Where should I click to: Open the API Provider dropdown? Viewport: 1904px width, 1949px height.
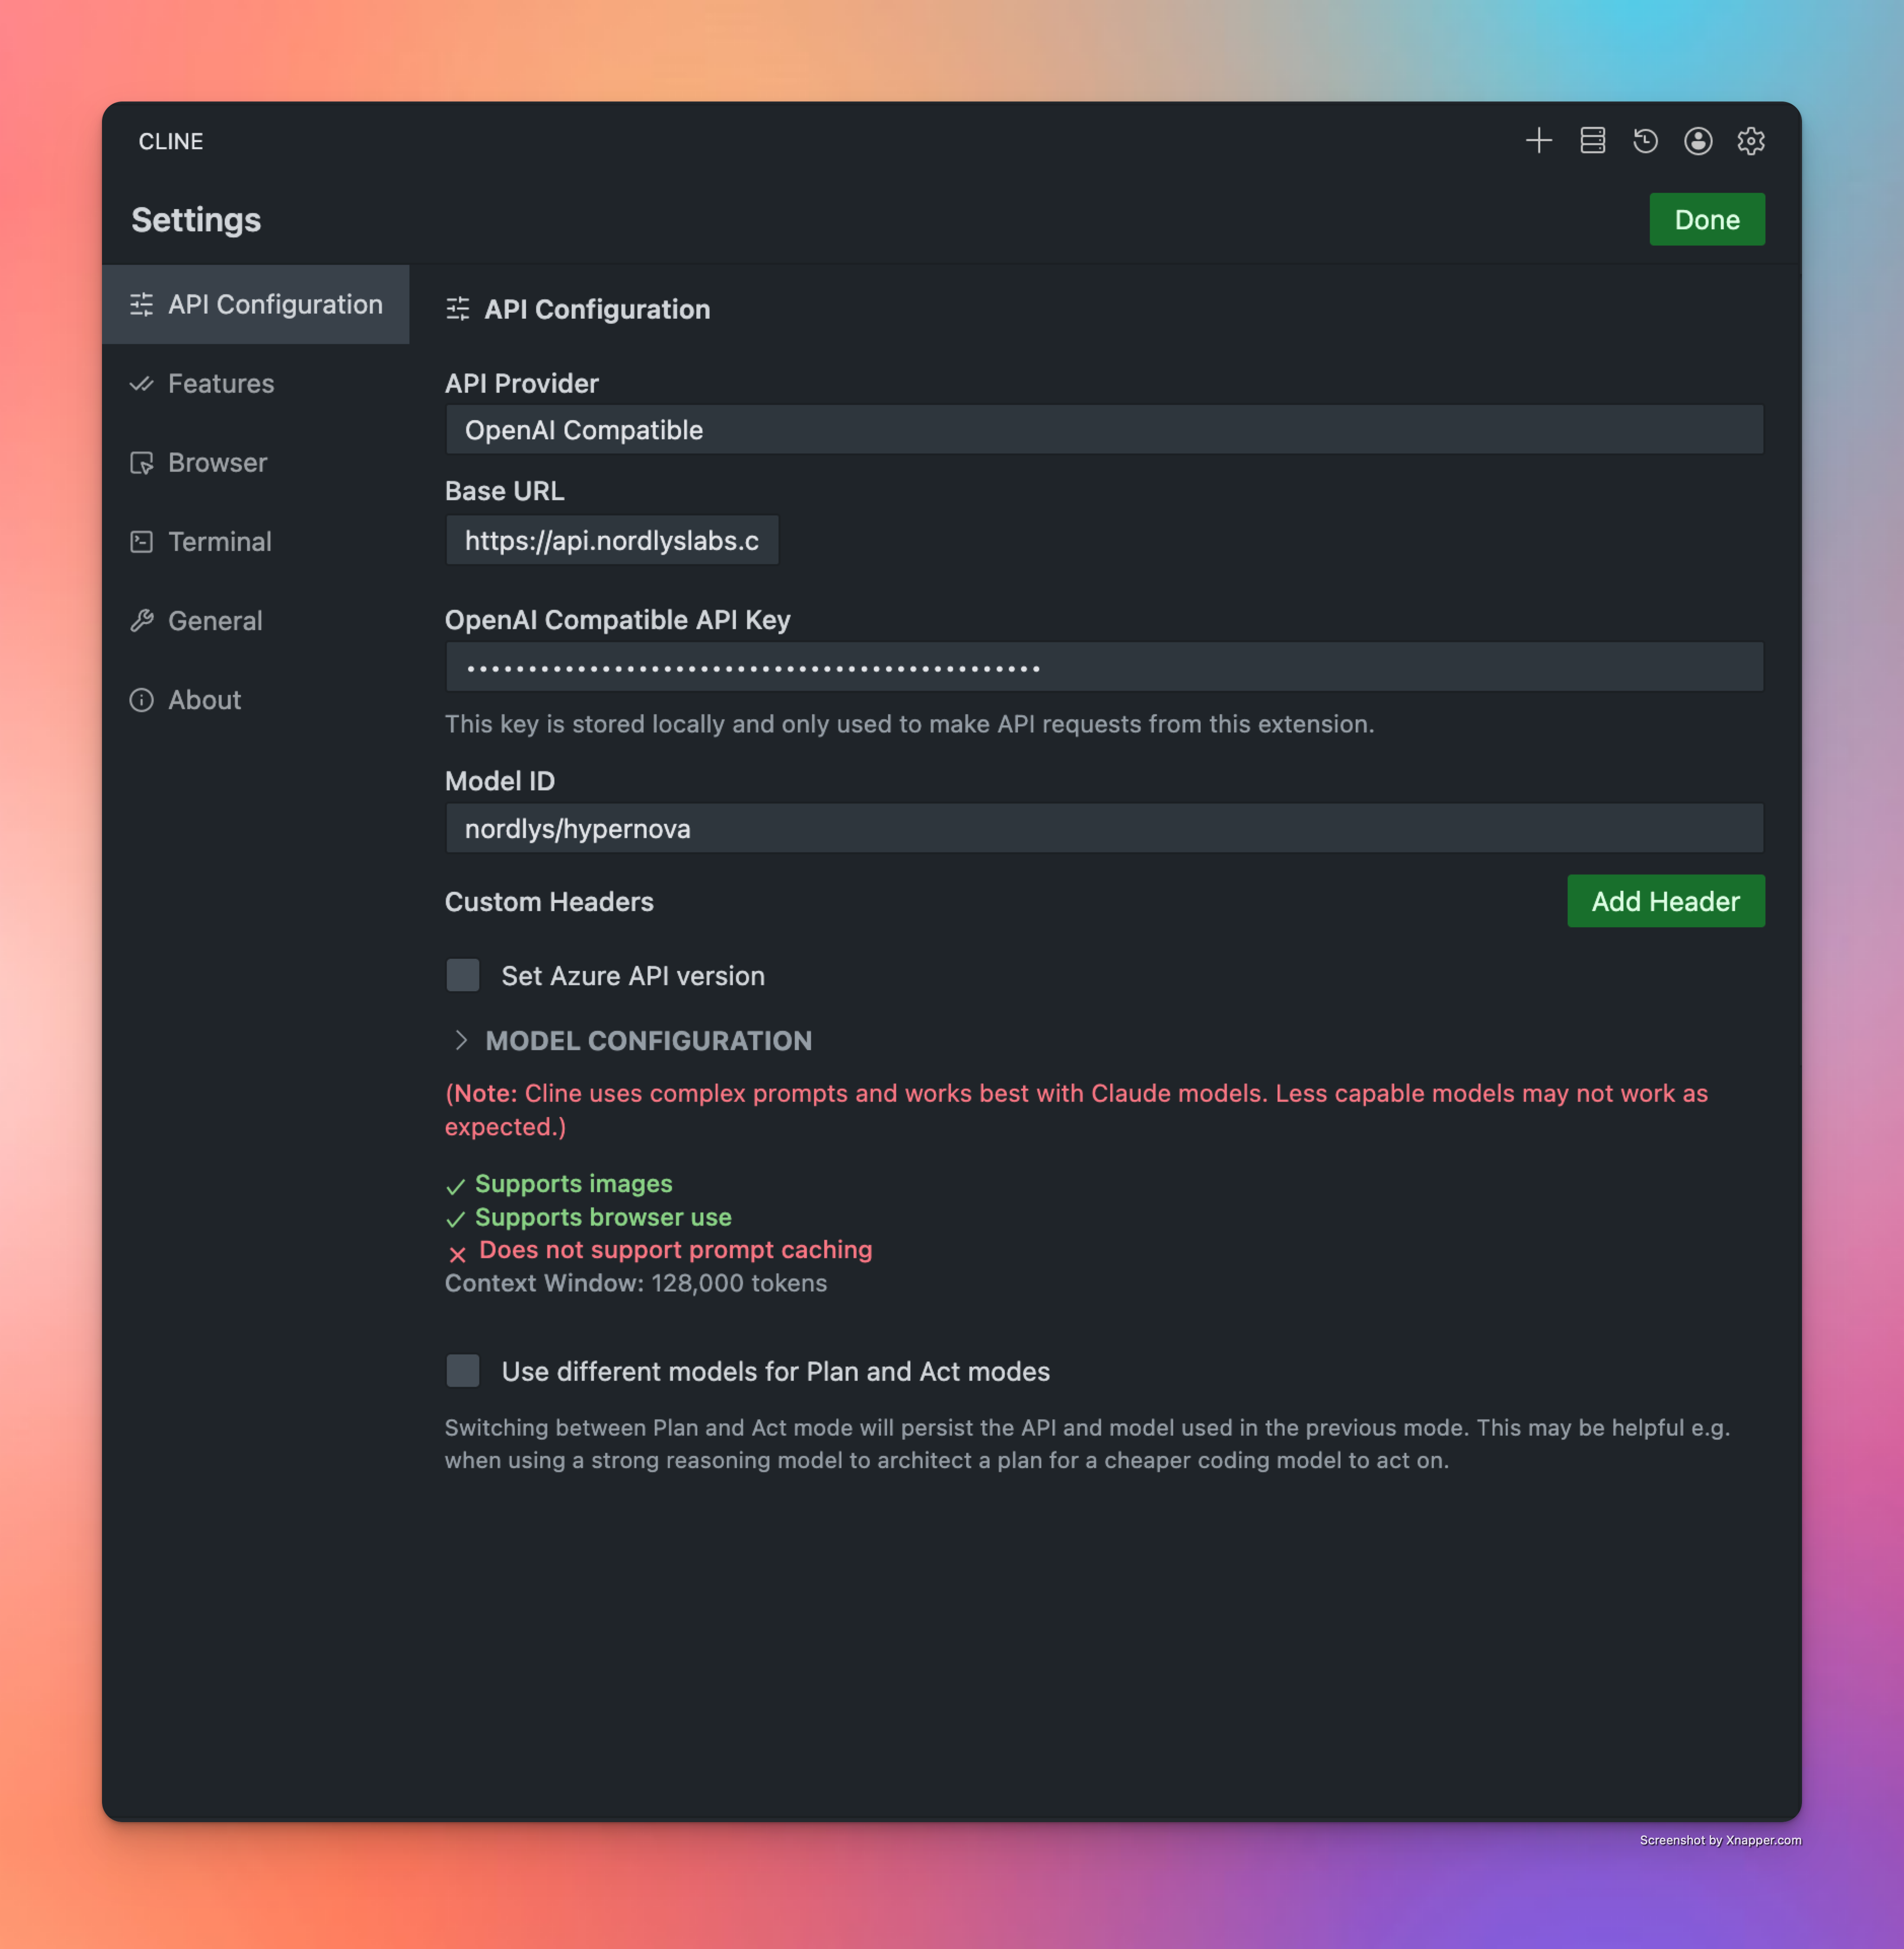[x=1103, y=429]
